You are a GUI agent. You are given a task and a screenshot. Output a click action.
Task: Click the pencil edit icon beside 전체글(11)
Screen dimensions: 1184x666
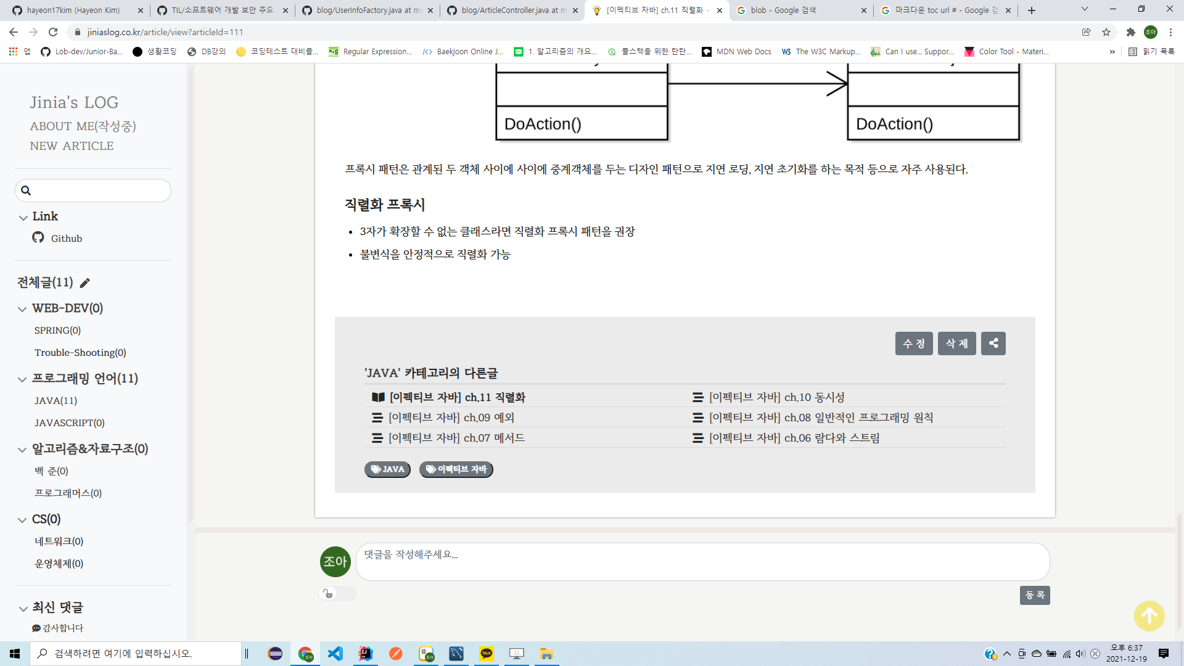[85, 282]
